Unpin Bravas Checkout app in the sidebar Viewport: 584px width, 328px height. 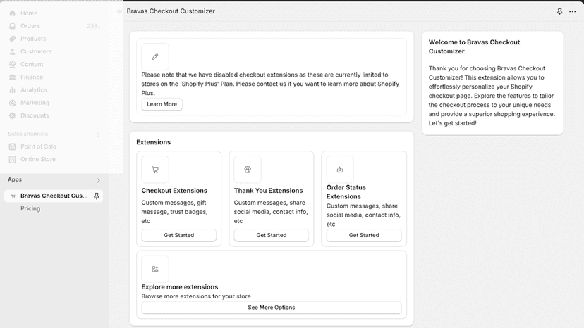pos(97,196)
